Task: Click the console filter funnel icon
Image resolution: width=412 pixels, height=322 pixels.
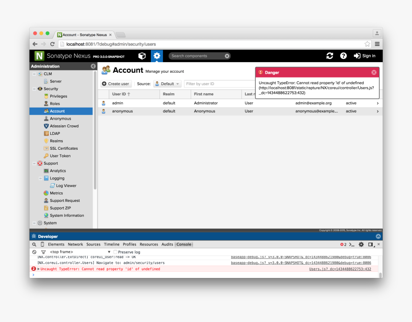Action: (43, 252)
